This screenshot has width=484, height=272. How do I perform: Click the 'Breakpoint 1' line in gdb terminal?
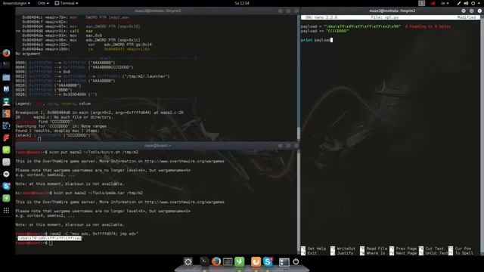tap(99, 113)
